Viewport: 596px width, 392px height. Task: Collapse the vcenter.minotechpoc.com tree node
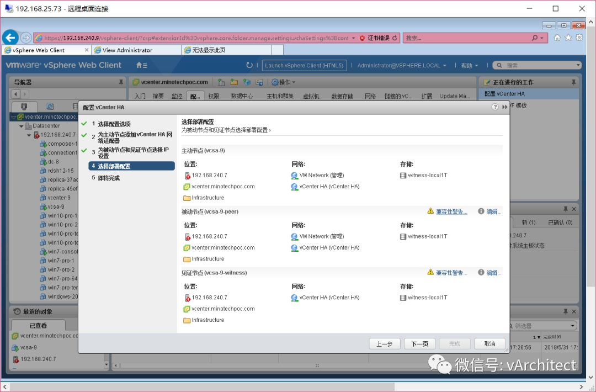[x=14, y=116]
